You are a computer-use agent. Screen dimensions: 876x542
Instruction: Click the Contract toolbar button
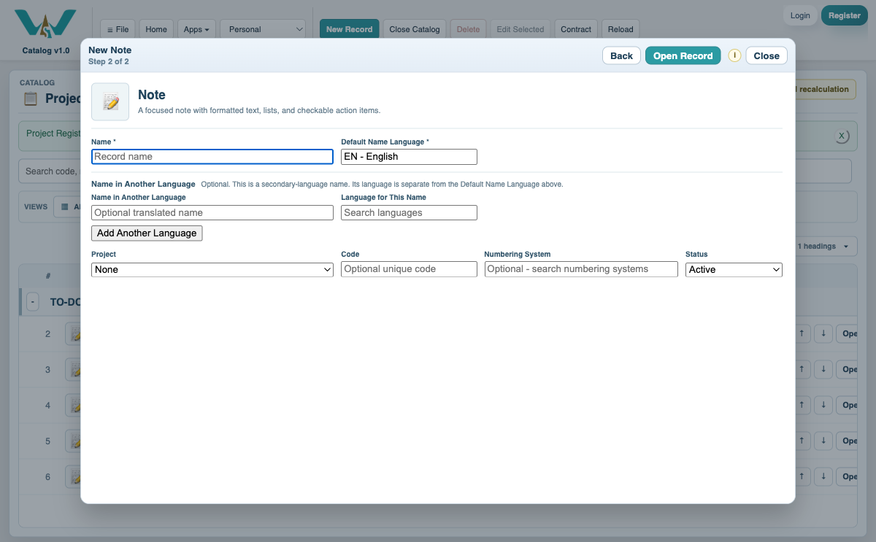point(576,29)
